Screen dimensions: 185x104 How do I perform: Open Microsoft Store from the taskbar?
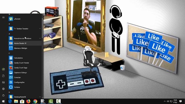22,101
